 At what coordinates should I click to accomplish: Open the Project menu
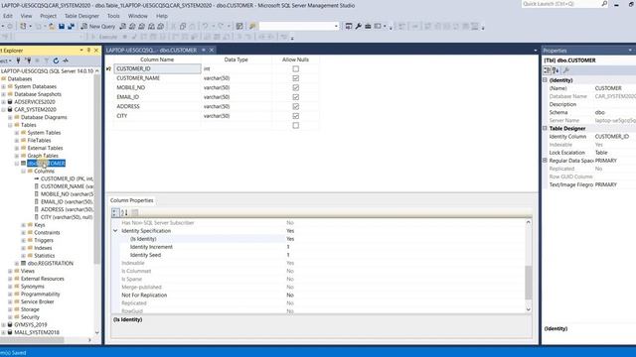tap(48, 16)
